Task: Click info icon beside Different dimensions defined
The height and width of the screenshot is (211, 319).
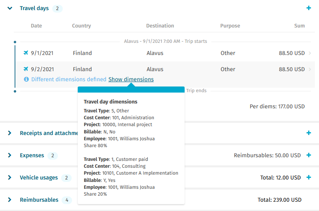Action: coord(26,80)
